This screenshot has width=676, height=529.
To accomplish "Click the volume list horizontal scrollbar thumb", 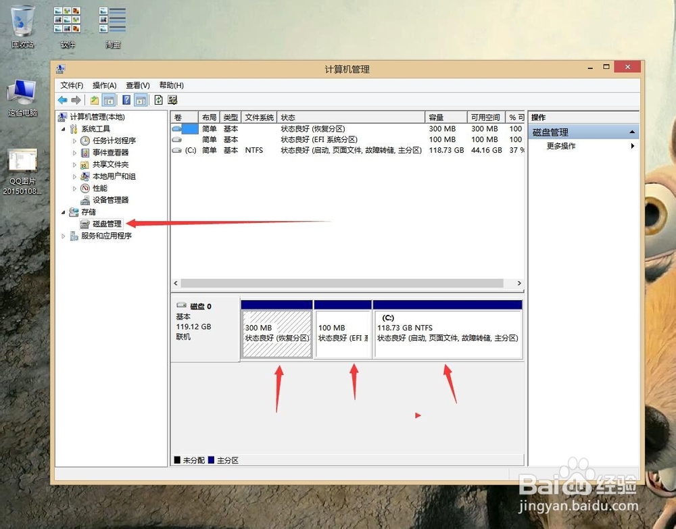I will click(x=342, y=283).
